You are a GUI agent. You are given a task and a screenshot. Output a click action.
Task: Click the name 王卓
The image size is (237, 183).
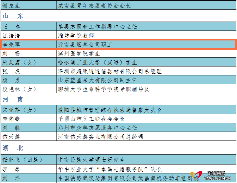pyautogui.click(x=11, y=27)
